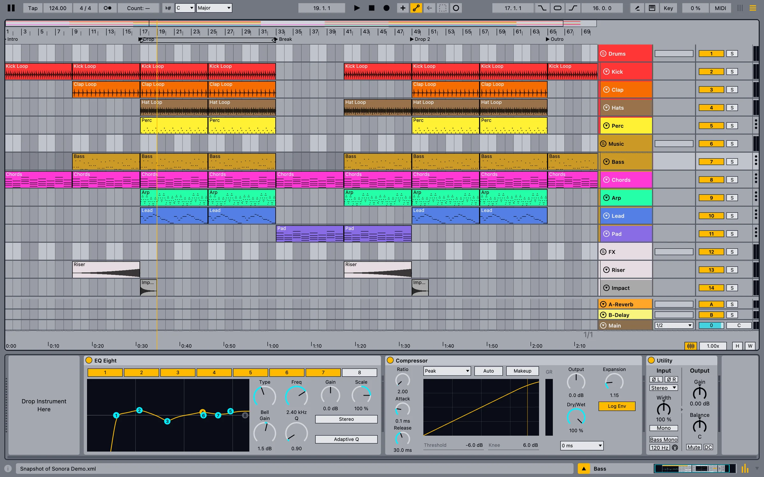Toggle the Punch-In switch icon
Screen dimensions: 764x477
pos(542,8)
